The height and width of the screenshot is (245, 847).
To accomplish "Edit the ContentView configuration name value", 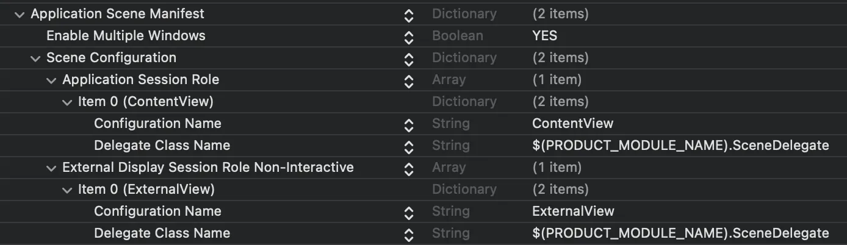I will [x=572, y=124].
